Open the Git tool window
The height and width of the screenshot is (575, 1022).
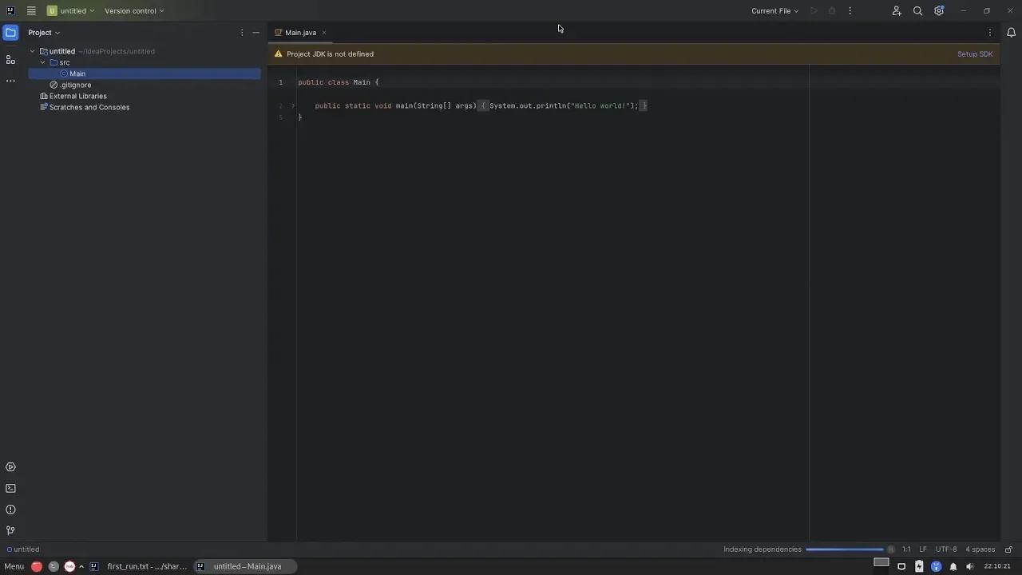coord(10,530)
